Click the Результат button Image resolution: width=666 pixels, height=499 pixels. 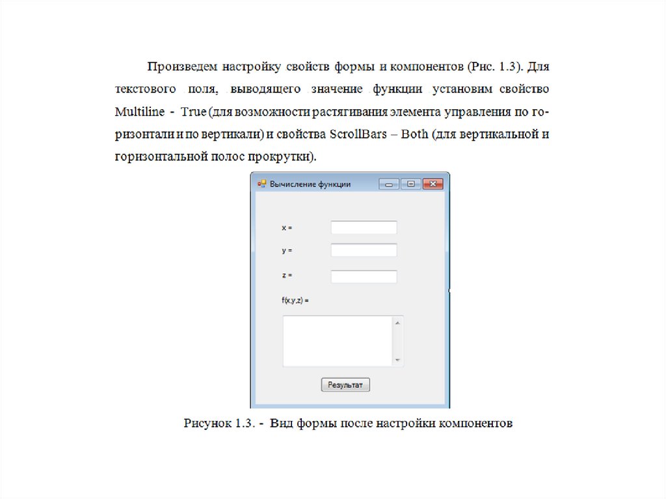tap(345, 384)
